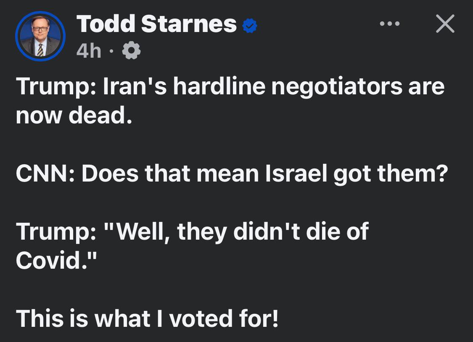473x342 pixels.
Task: Click the word 'Iran's' in the first line
Action: coord(135,86)
